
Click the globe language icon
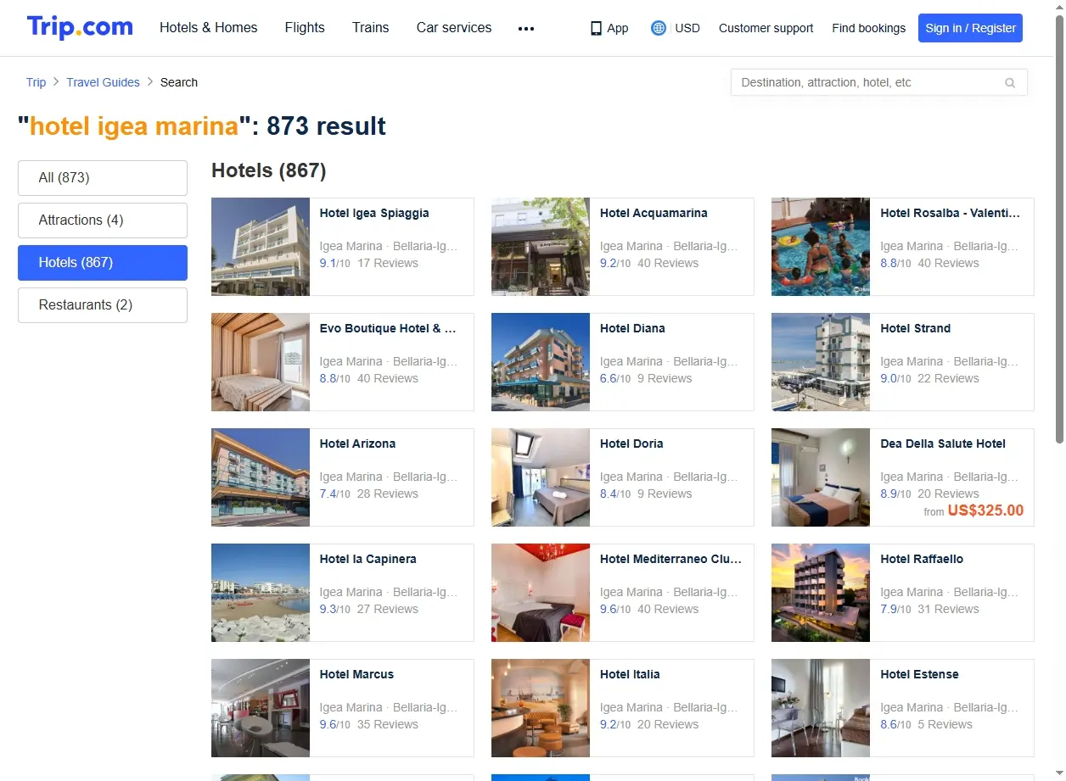(x=658, y=28)
